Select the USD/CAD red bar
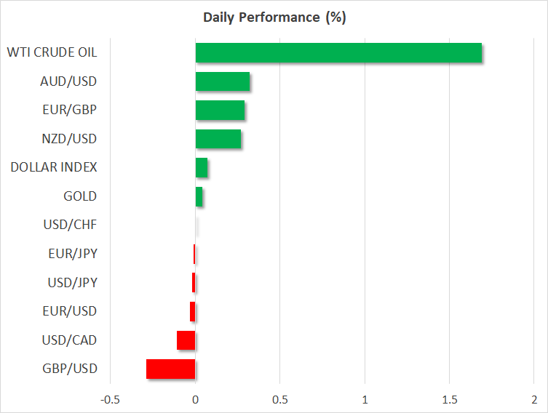Screen dimensions: 548x413 point(186,340)
